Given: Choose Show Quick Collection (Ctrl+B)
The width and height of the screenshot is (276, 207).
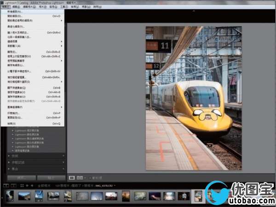Looking at the screenshot, I should pyautogui.click(x=33, y=88).
